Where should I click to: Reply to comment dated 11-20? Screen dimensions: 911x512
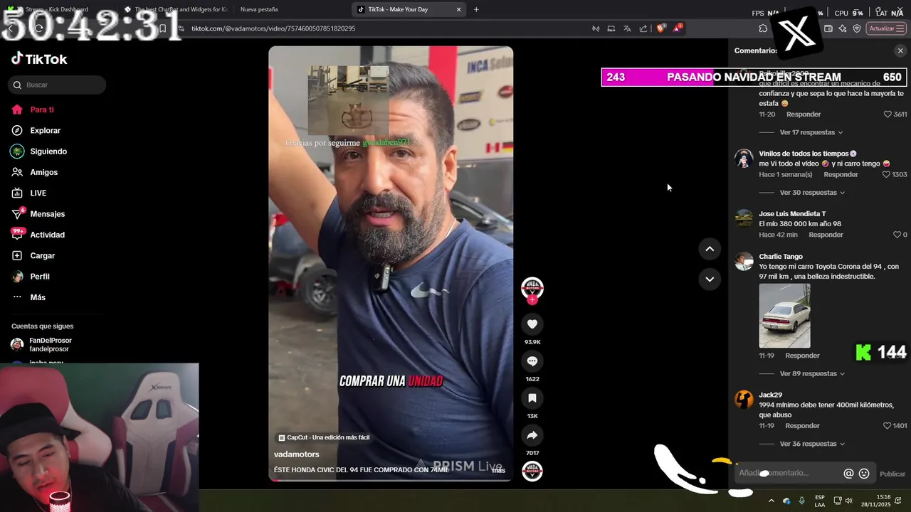tap(803, 114)
